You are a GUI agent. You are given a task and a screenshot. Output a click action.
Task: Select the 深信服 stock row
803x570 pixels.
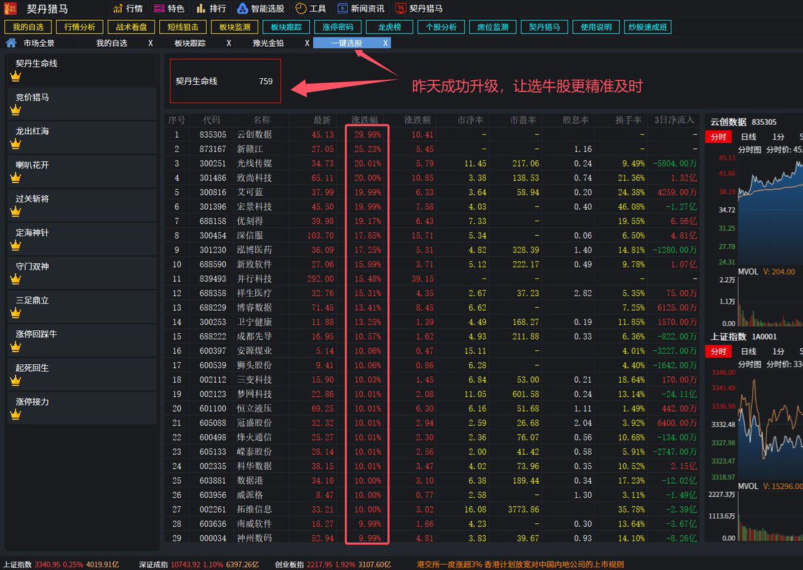coord(432,235)
